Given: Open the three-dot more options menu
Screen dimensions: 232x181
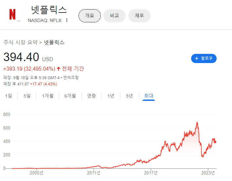Looking at the screenshot, I should 67,20.
